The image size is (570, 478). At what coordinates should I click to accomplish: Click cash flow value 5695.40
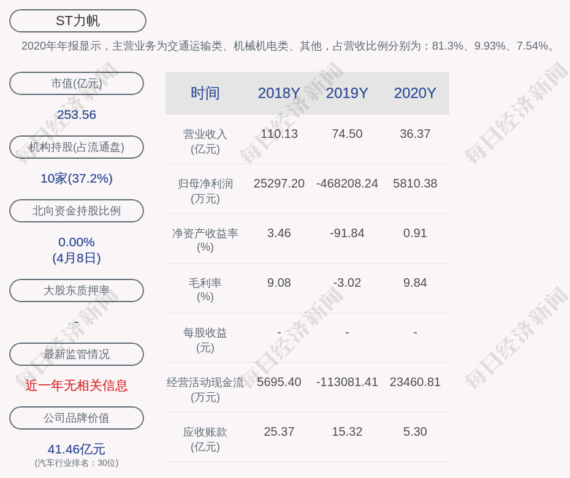[x=279, y=382]
